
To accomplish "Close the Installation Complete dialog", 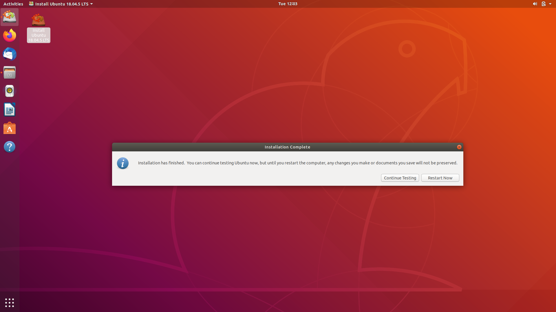I will pos(459,147).
